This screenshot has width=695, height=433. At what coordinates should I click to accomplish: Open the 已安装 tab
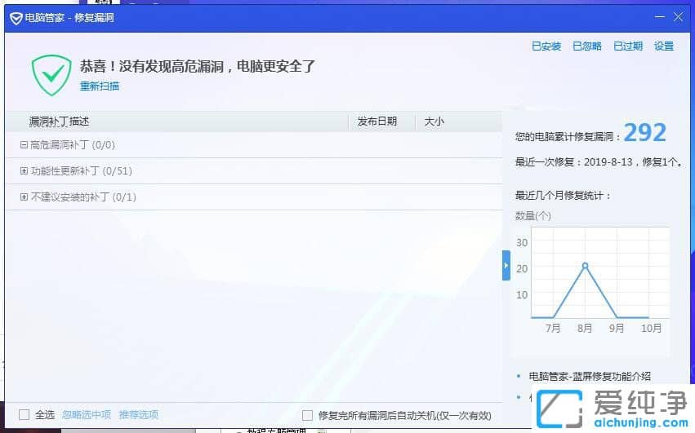point(546,46)
